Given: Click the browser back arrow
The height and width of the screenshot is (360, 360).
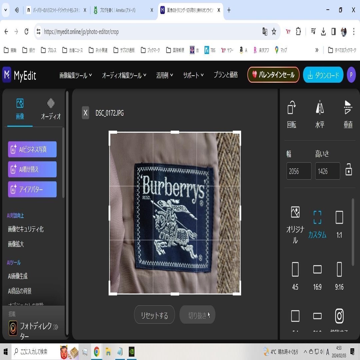Looking at the screenshot, I should click(x=6, y=31).
